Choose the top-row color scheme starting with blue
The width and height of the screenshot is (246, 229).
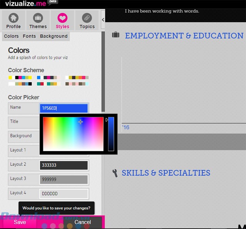point(48,77)
